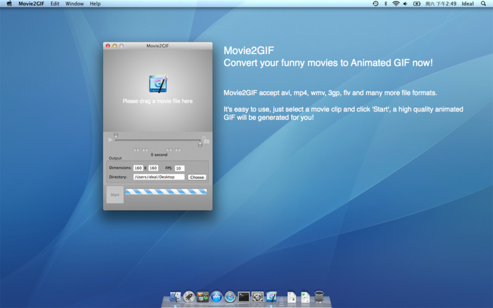Open the first document stack in the Dock
This screenshot has height=308, width=493.
point(291,297)
